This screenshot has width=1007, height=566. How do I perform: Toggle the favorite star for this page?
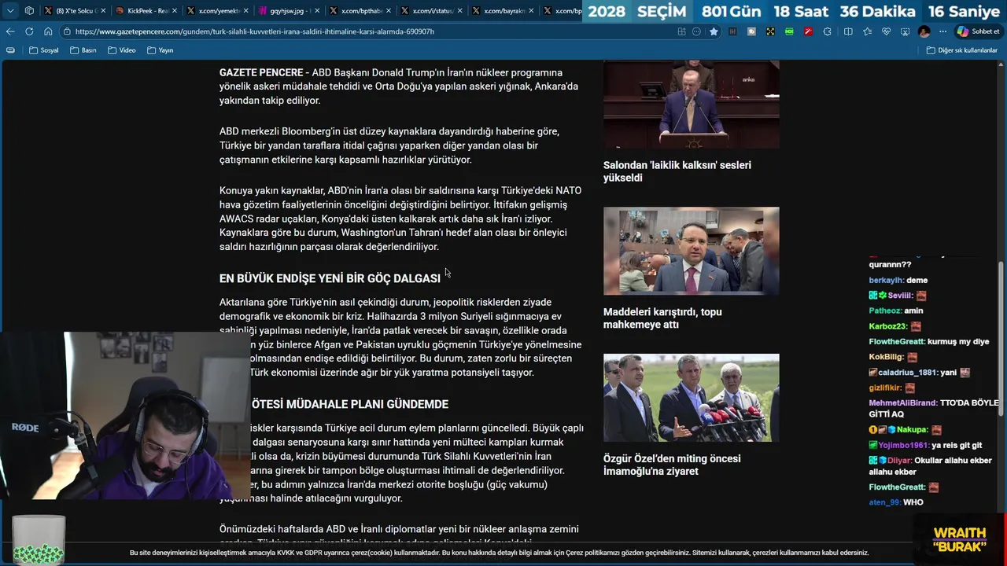pos(714,31)
